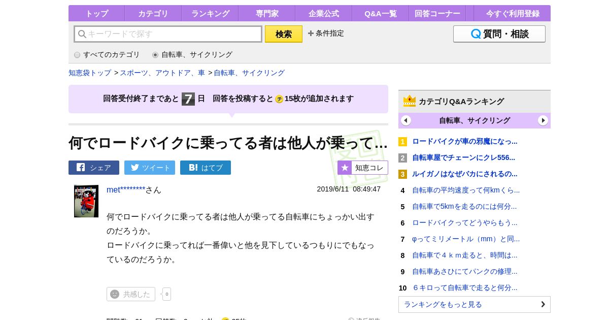Open rank 6 ロードバイクってどうやら link
This screenshot has height=320, width=609.
[465, 222]
